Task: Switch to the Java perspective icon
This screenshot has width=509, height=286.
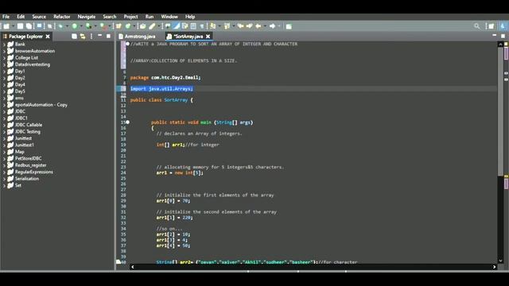Action: click(x=503, y=26)
